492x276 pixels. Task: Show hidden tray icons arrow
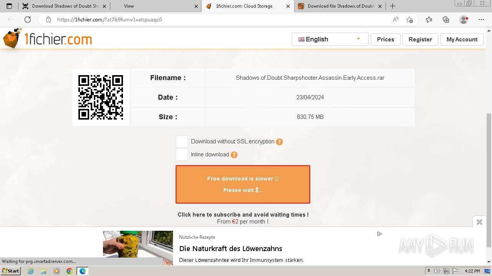click(x=429, y=271)
